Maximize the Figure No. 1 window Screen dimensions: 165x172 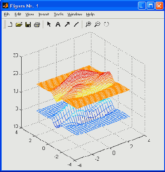(x=150, y=6)
